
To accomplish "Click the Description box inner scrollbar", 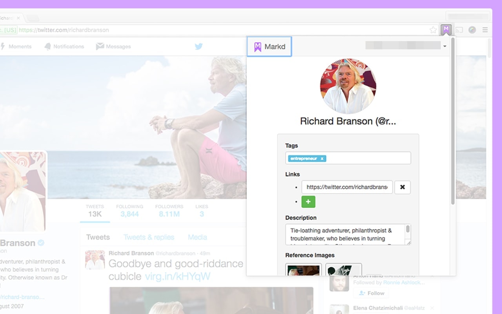I will pyautogui.click(x=408, y=229).
